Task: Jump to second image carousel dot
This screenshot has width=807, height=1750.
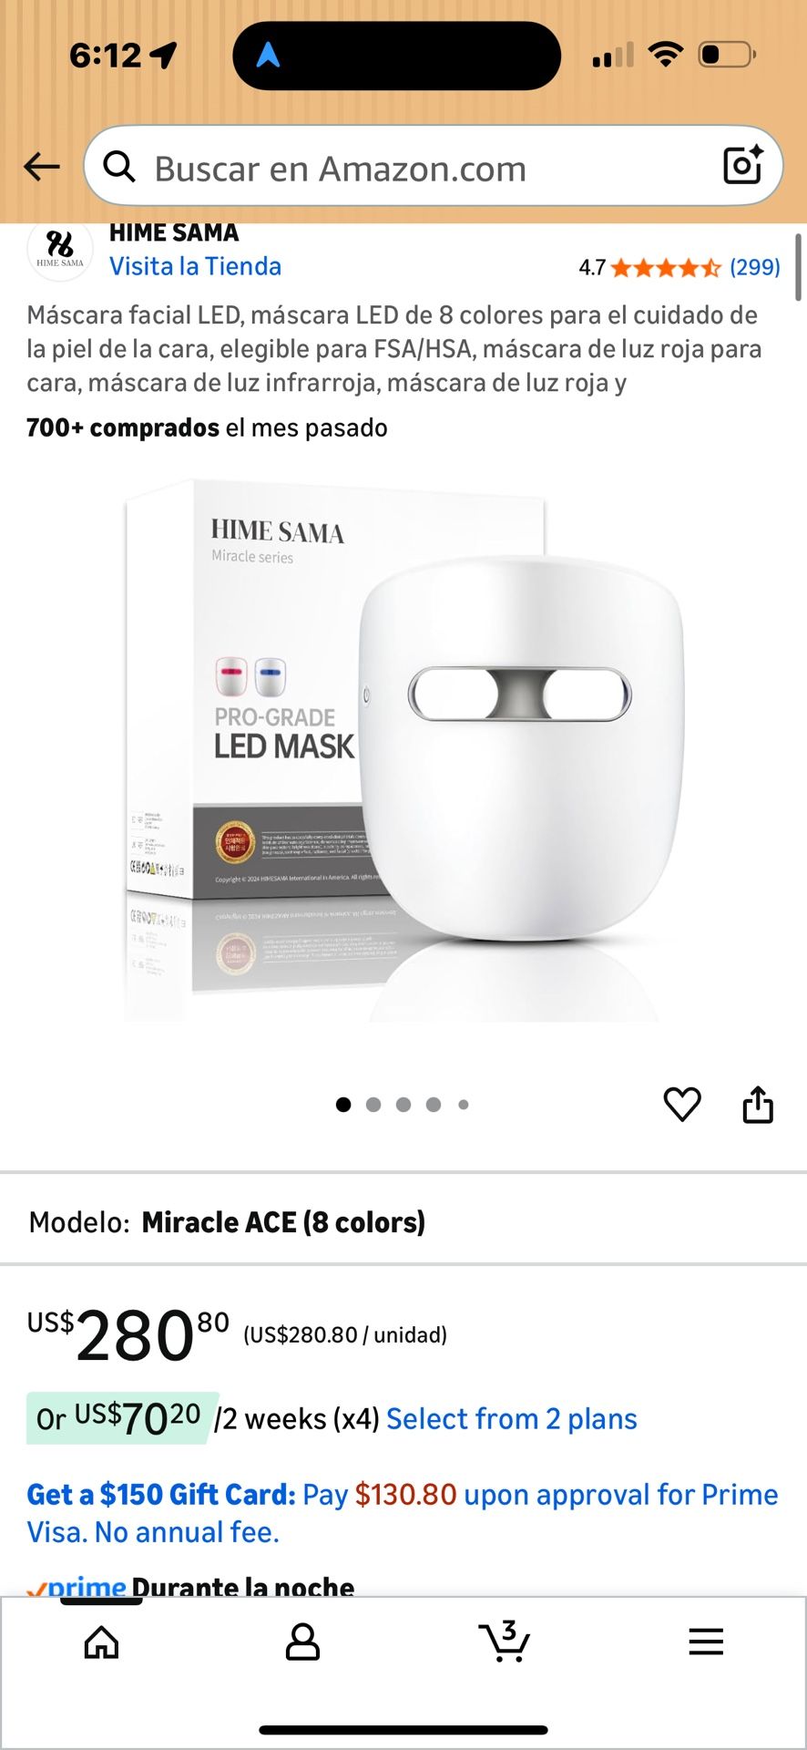Action: coord(373,1105)
